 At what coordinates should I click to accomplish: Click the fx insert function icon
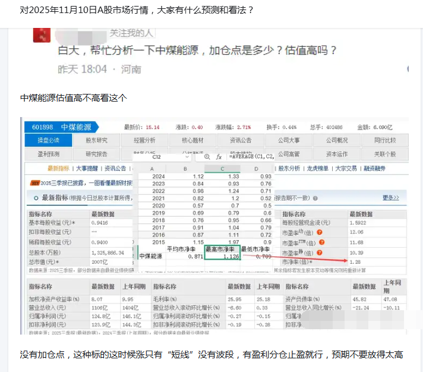pos(219,157)
